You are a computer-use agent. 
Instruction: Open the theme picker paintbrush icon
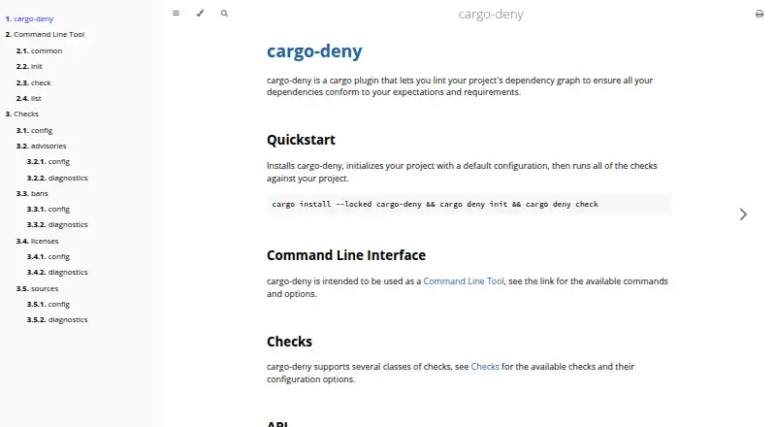pyautogui.click(x=200, y=14)
